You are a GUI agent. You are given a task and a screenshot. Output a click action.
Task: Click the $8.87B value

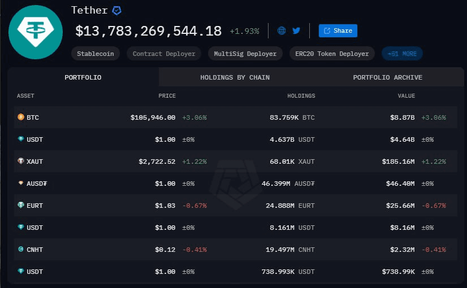pyautogui.click(x=403, y=117)
